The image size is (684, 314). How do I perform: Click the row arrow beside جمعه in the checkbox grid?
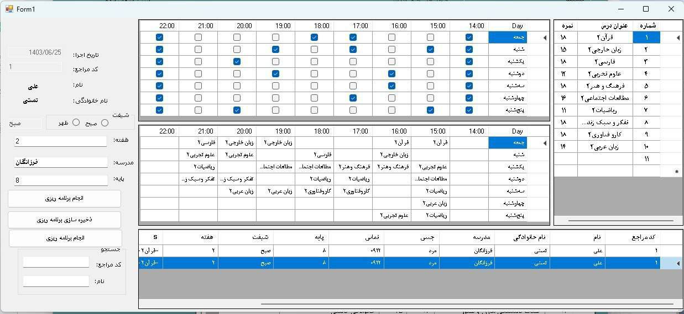click(x=545, y=38)
